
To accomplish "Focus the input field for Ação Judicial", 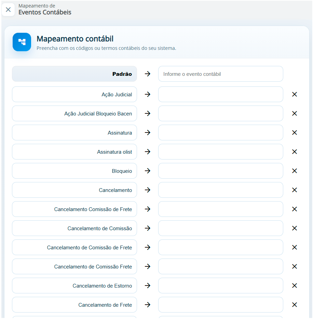I will [x=221, y=94].
